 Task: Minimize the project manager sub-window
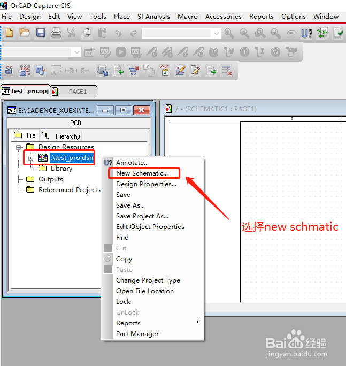click(105, 110)
